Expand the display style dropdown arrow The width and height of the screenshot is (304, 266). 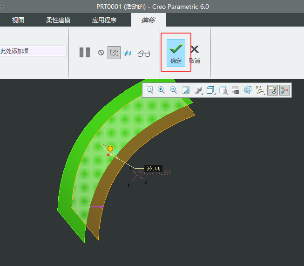202,94
